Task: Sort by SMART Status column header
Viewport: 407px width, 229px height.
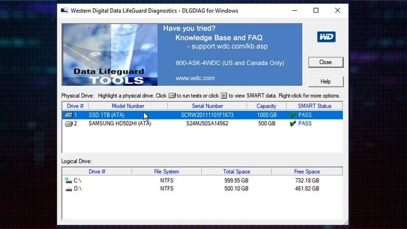Action: click(314, 106)
